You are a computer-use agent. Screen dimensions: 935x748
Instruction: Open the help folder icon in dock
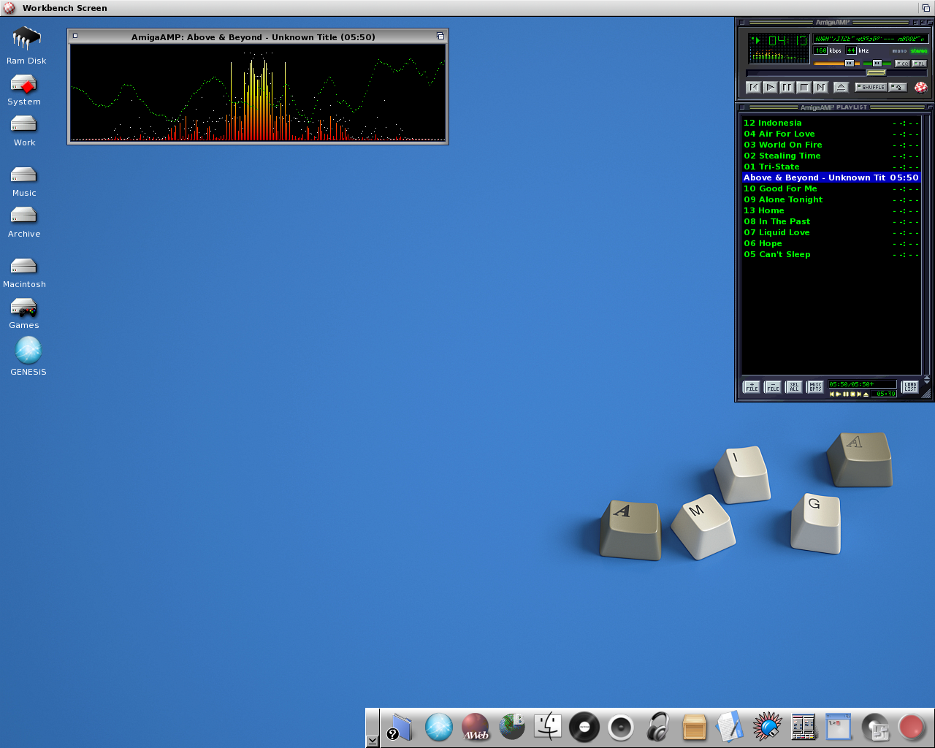coord(400,728)
